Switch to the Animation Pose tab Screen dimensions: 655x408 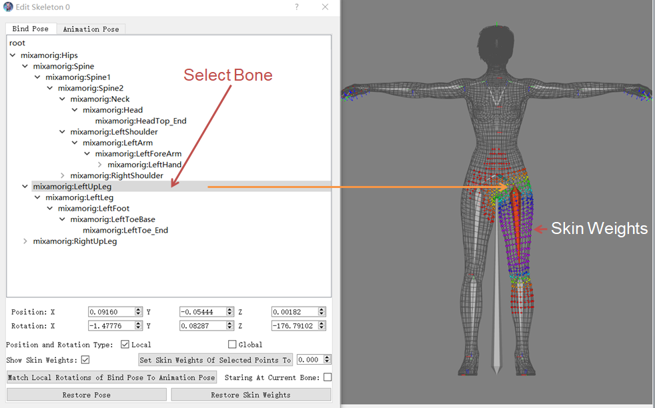(x=91, y=29)
